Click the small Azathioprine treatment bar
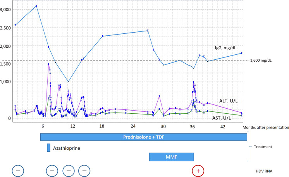The height and width of the screenshot is (177, 289). pos(48,148)
